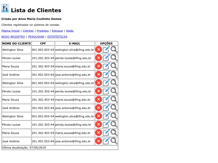Open magnifier for first Maria Souza row

tap(114, 66)
